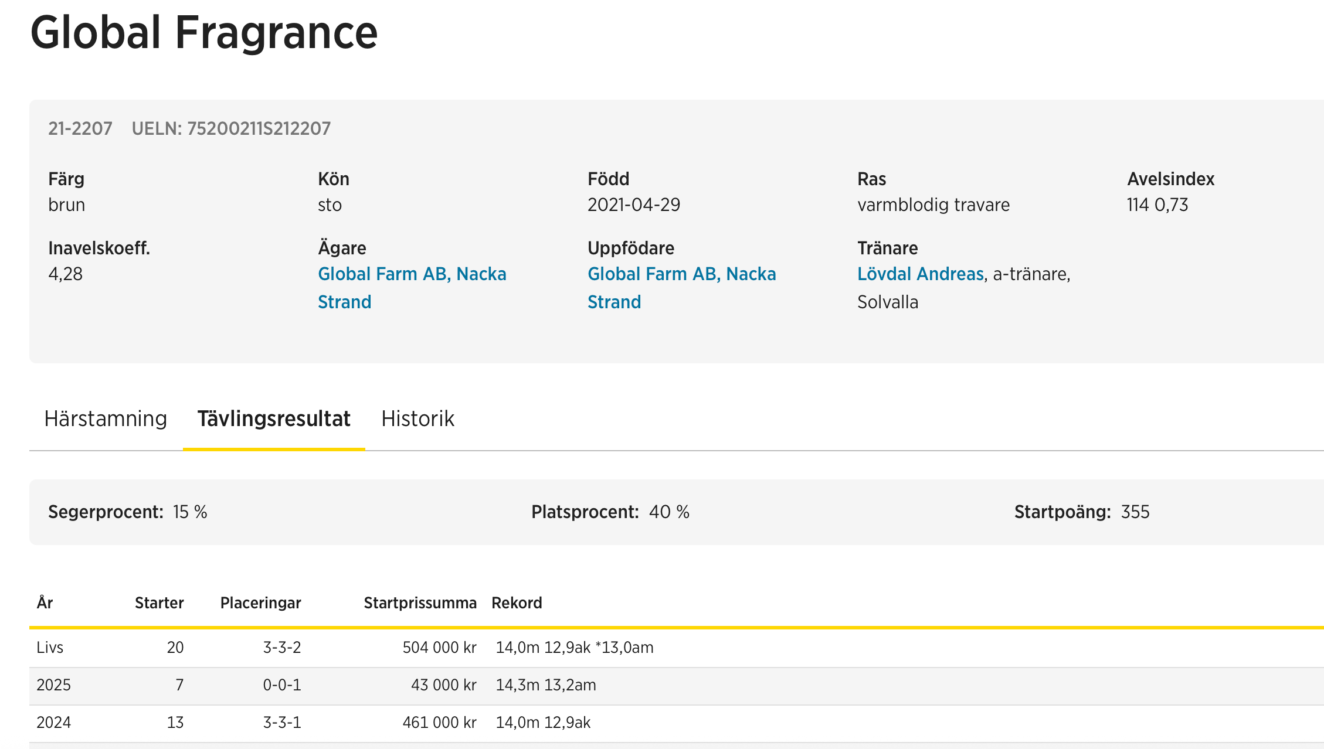Click 2024 prize sum 461 000 kr
The image size is (1324, 749).
click(439, 723)
